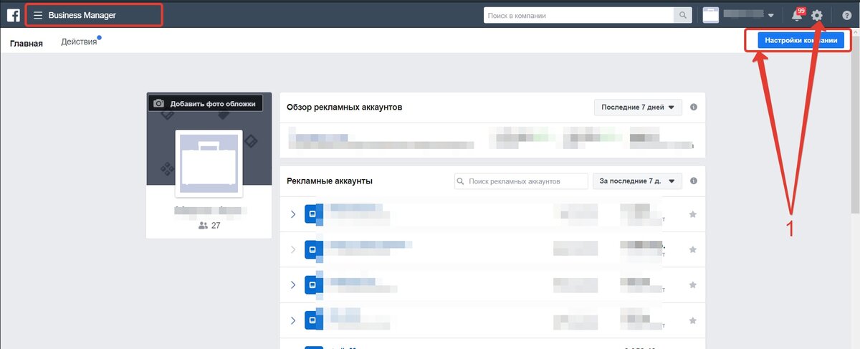Click the Настройки компании button
This screenshot has height=349, width=860.
(x=801, y=41)
